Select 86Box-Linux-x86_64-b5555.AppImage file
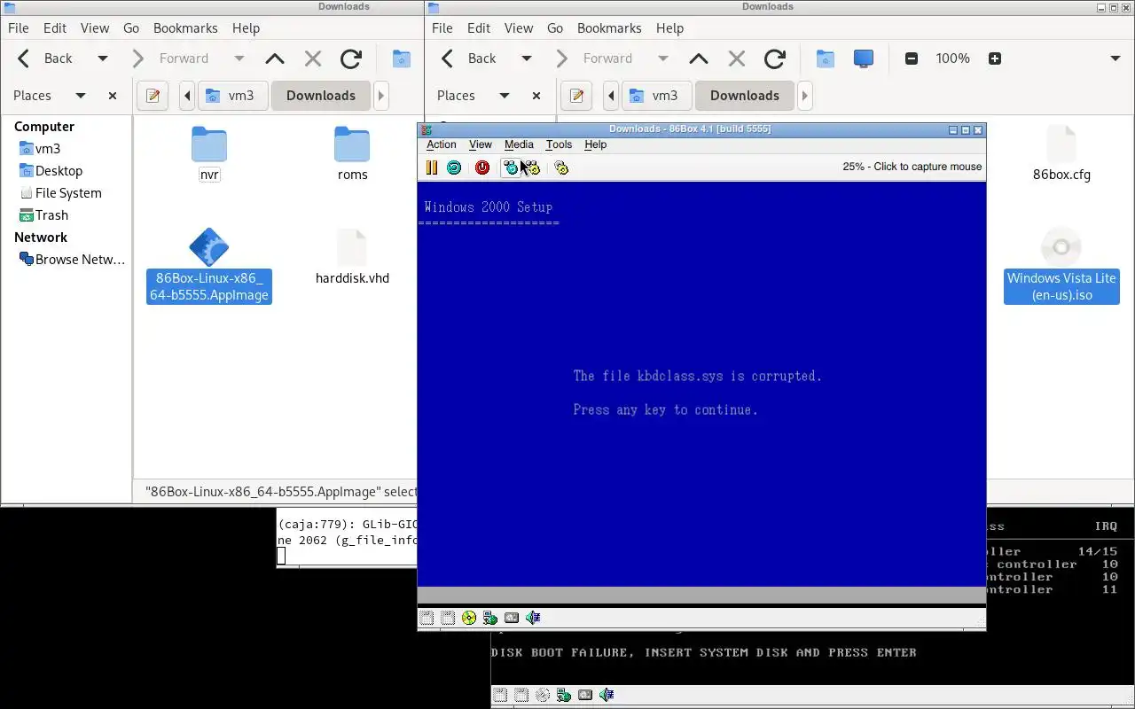This screenshot has height=709, width=1135. click(x=209, y=266)
